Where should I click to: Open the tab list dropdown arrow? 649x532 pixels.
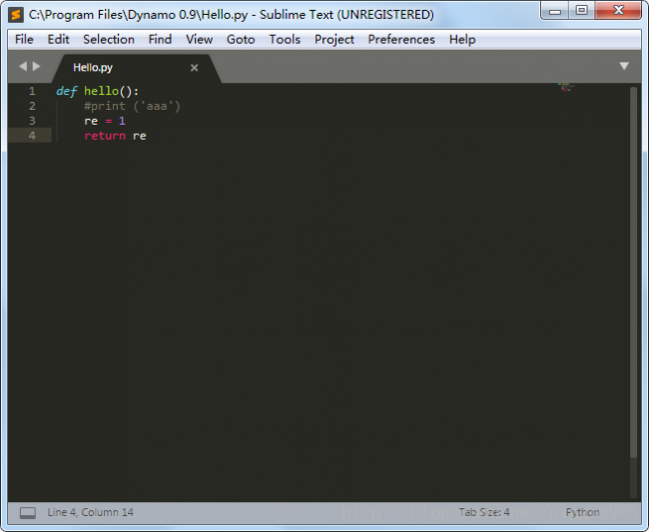(x=624, y=66)
